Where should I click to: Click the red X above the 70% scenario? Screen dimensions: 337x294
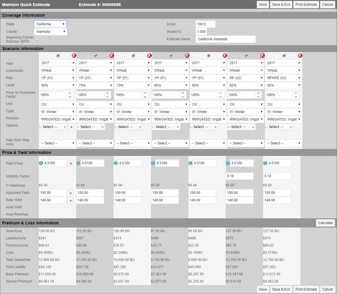[149, 56]
